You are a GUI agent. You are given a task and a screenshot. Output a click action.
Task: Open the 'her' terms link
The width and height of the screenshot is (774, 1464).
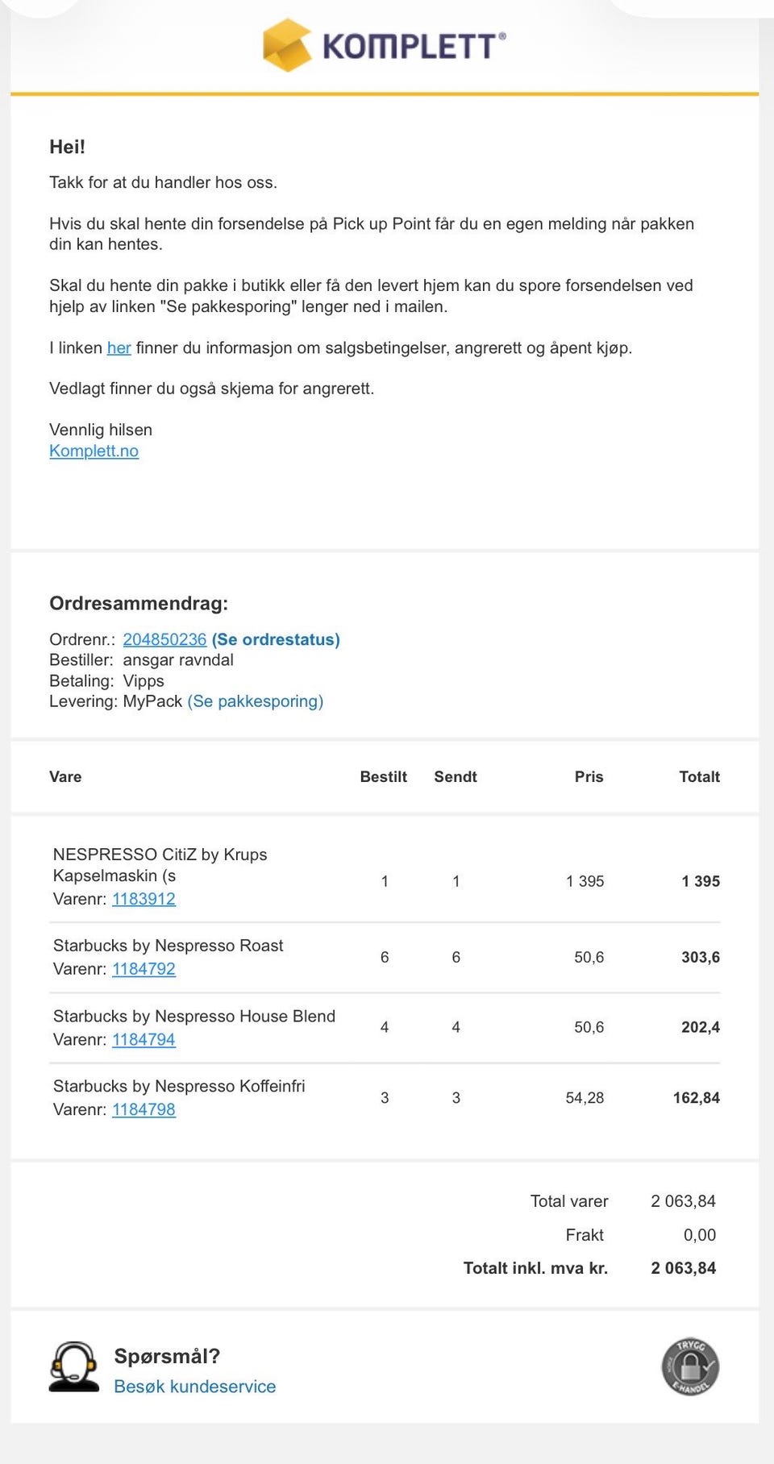click(x=119, y=347)
